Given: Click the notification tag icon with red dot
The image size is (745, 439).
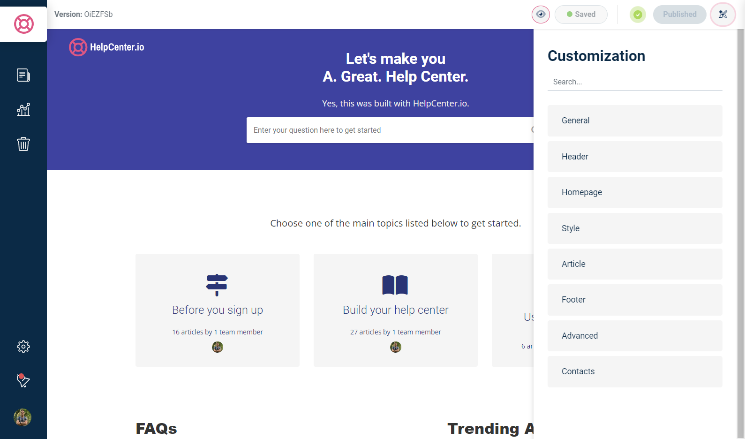Looking at the screenshot, I should pos(23,380).
